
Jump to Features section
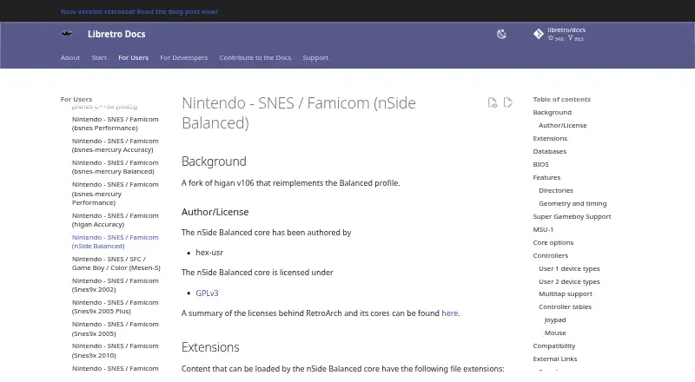(546, 177)
